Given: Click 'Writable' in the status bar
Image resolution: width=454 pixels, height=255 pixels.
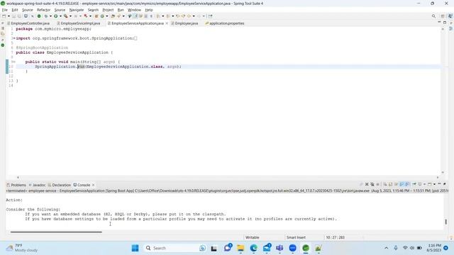Looking at the screenshot, I should coord(253,237).
